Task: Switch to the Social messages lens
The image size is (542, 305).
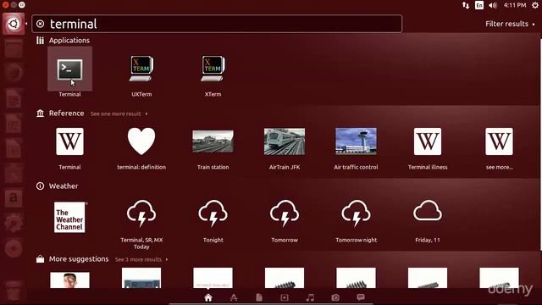Action: (x=361, y=297)
